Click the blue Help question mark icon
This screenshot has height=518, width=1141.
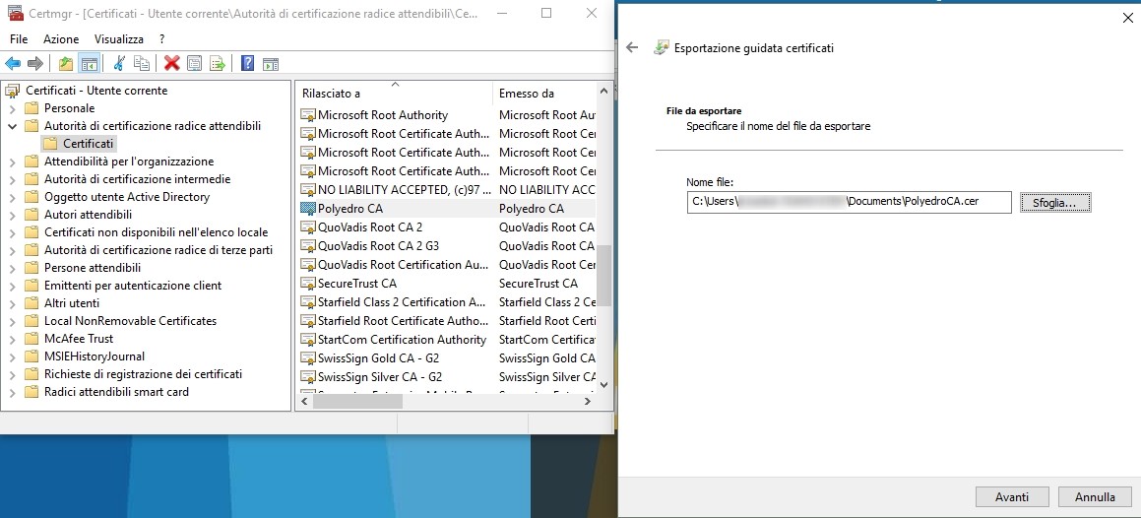[247, 64]
